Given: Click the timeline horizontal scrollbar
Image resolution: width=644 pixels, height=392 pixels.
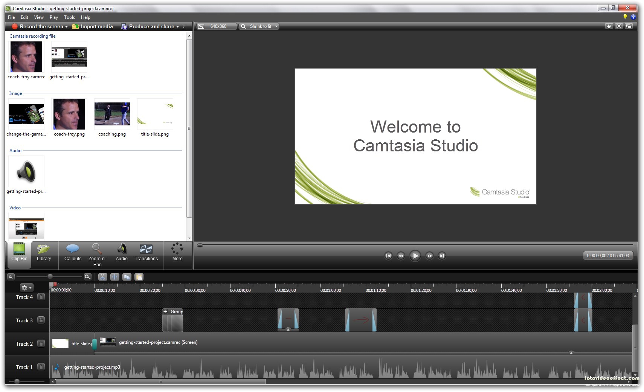Looking at the screenshot, I should click(161, 381).
